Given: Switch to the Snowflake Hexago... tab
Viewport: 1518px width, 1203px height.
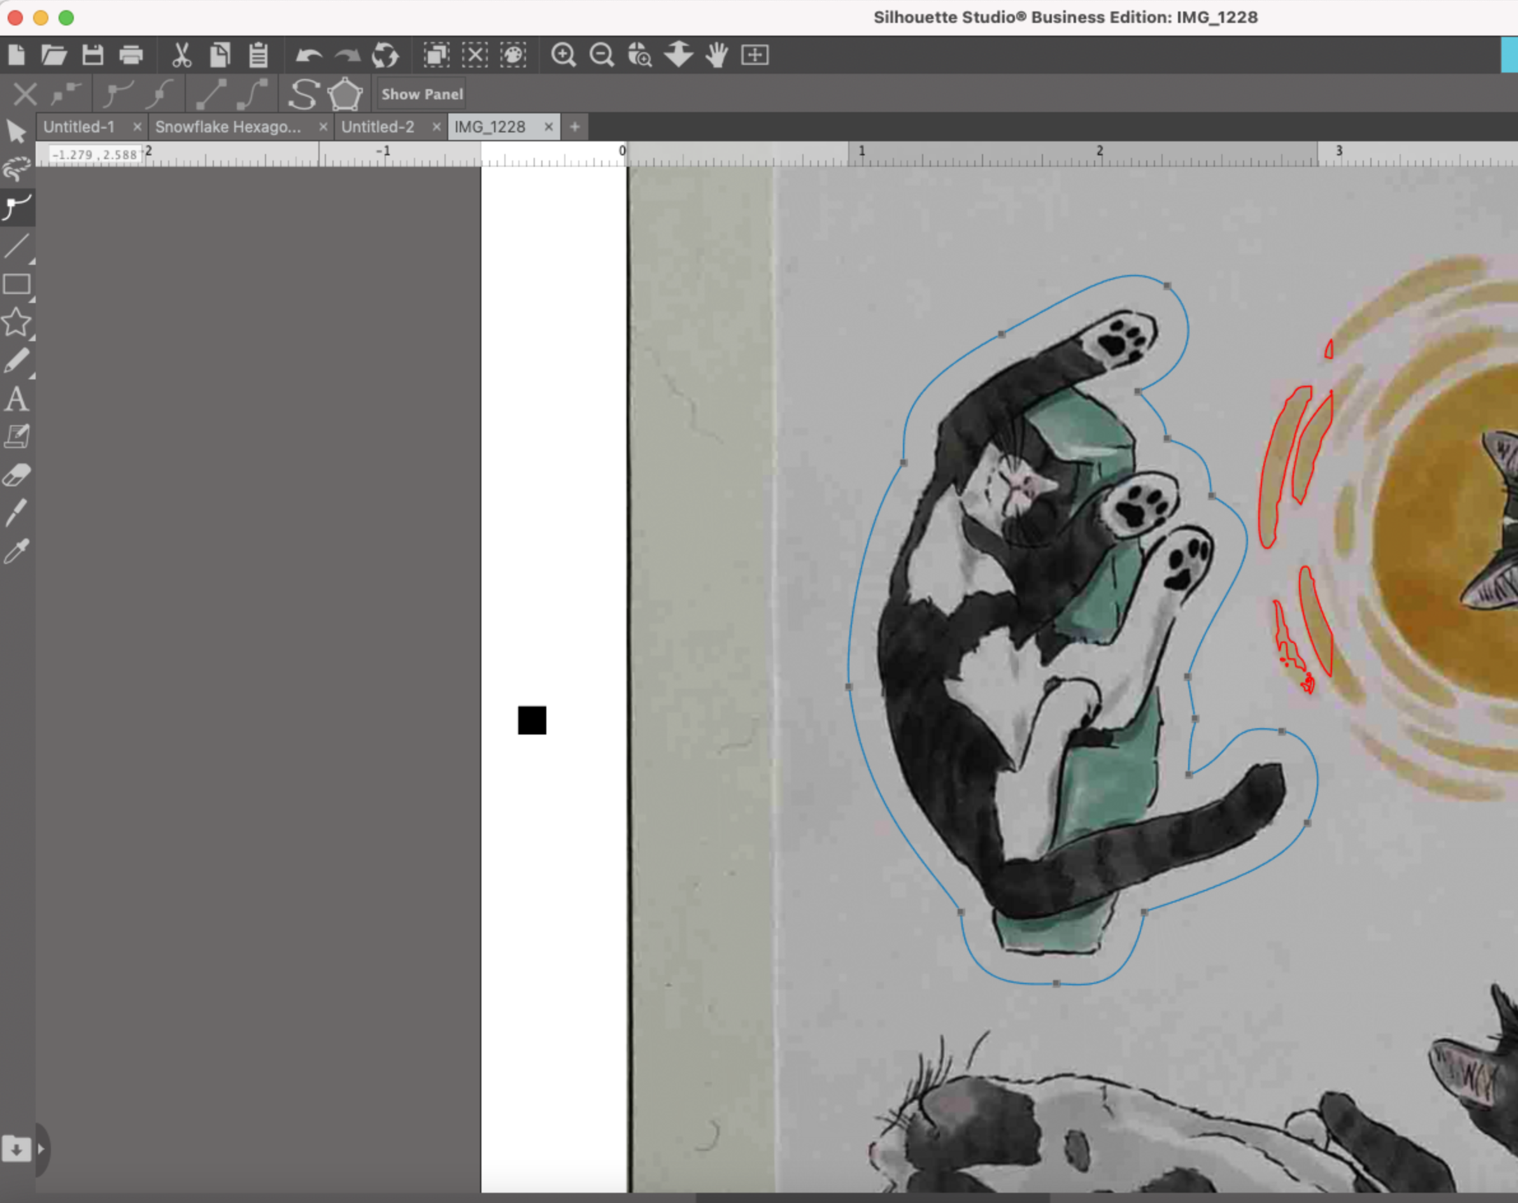Looking at the screenshot, I should click(227, 127).
